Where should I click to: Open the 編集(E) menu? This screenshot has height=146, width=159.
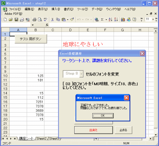[x=29, y=9]
